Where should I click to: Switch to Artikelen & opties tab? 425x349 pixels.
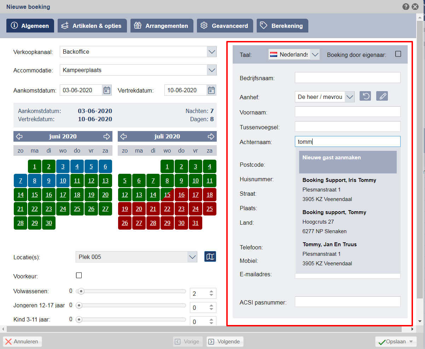pyautogui.click(x=92, y=26)
